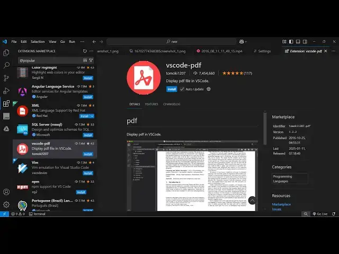
Task: Select Portuguese (Brazil) language pack row
Action: [x=55, y=205]
